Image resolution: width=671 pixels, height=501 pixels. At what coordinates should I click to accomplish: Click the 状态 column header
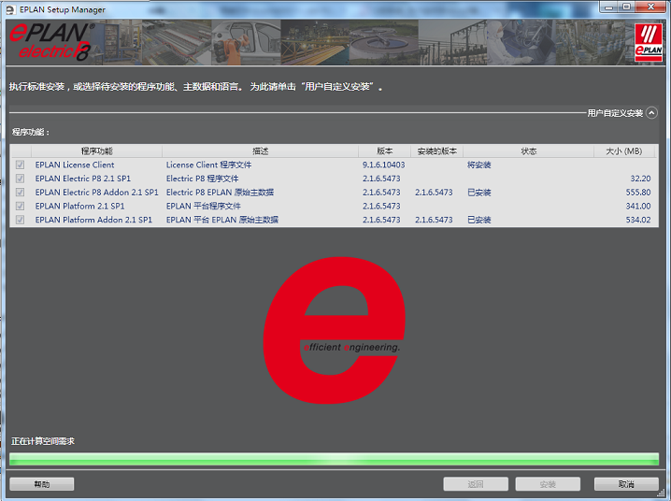coord(528,150)
